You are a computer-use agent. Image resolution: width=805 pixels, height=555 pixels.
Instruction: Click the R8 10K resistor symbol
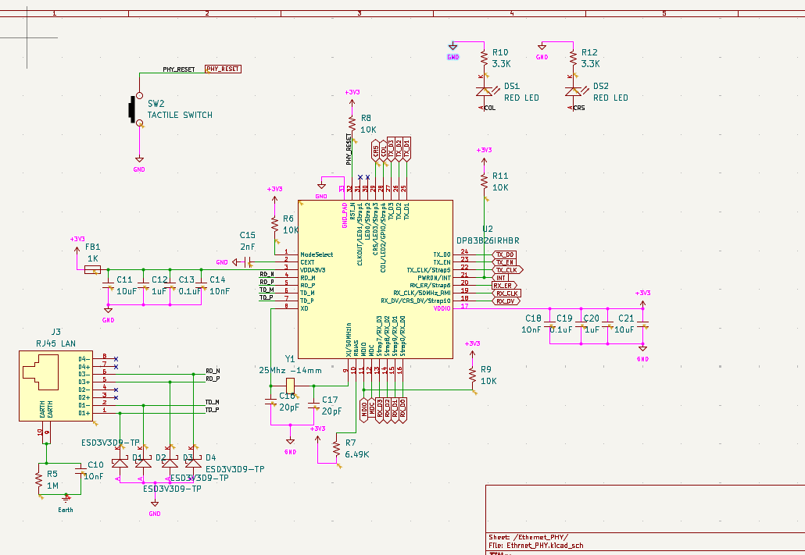click(352, 123)
